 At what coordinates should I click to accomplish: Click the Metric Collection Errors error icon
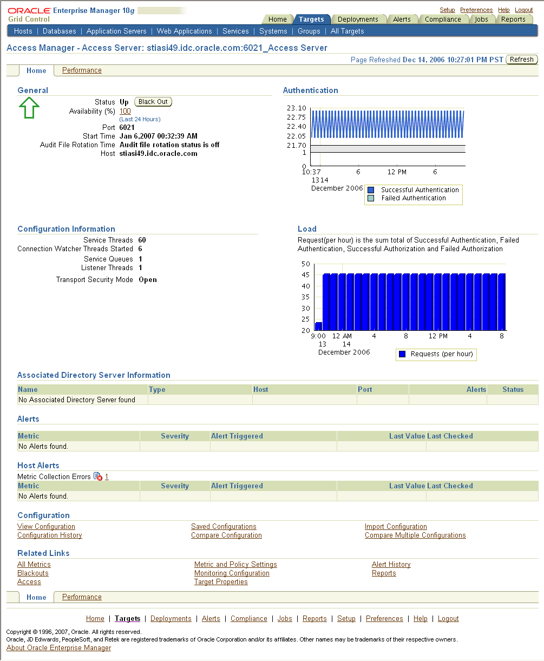(x=99, y=477)
